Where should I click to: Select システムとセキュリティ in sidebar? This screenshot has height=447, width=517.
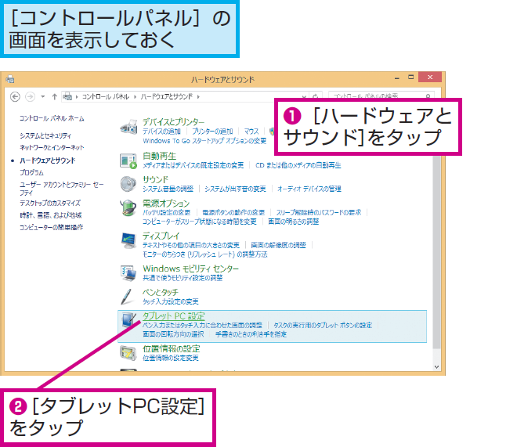pyautogui.click(x=45, y=135)
